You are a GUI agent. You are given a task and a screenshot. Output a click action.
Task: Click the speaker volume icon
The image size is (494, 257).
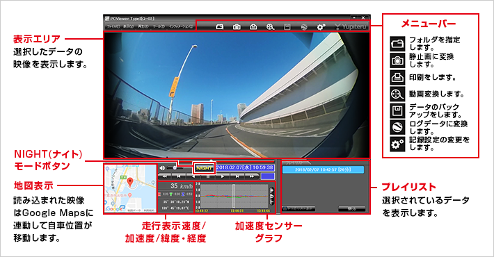point(162,168)
